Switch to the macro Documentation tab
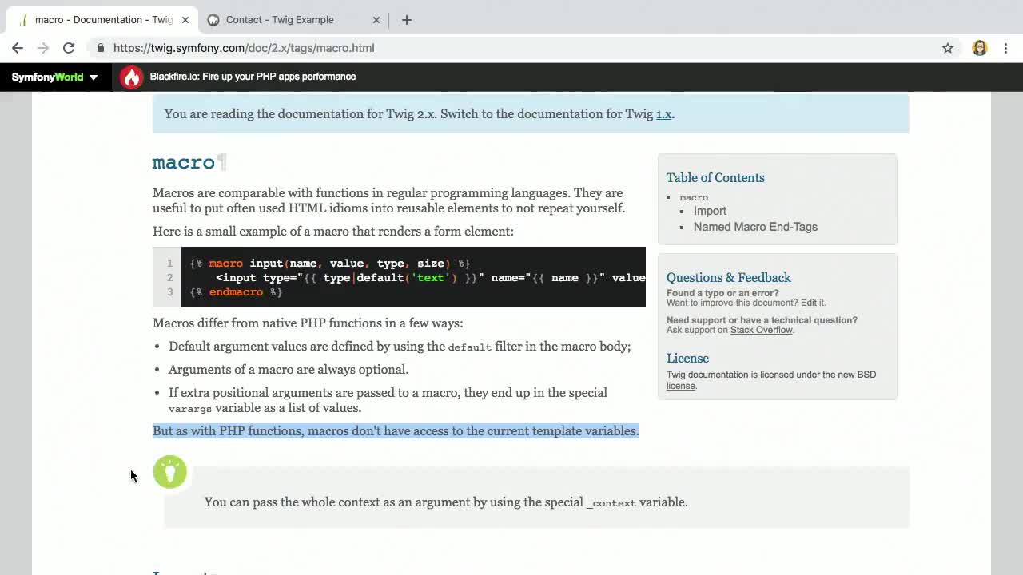This screenshot has height=575, width=1023. (x=102, y=19)
